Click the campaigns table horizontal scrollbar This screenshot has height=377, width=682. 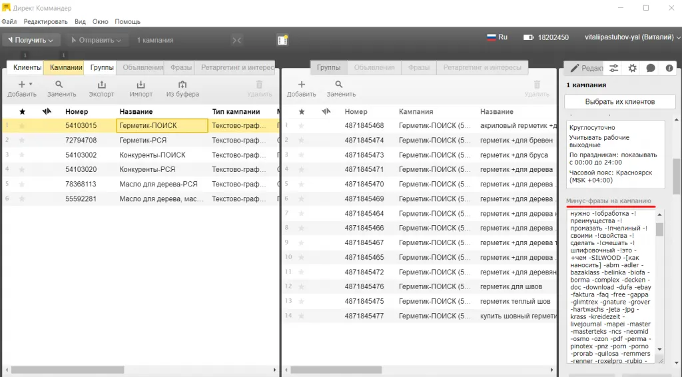tap(67, 370)
